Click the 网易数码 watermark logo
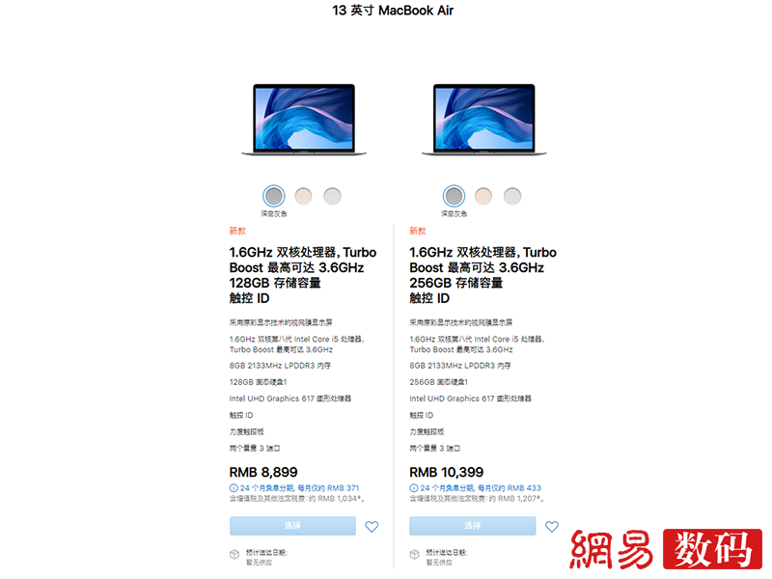This screenshot has height=579, width=772. (666, 549)
